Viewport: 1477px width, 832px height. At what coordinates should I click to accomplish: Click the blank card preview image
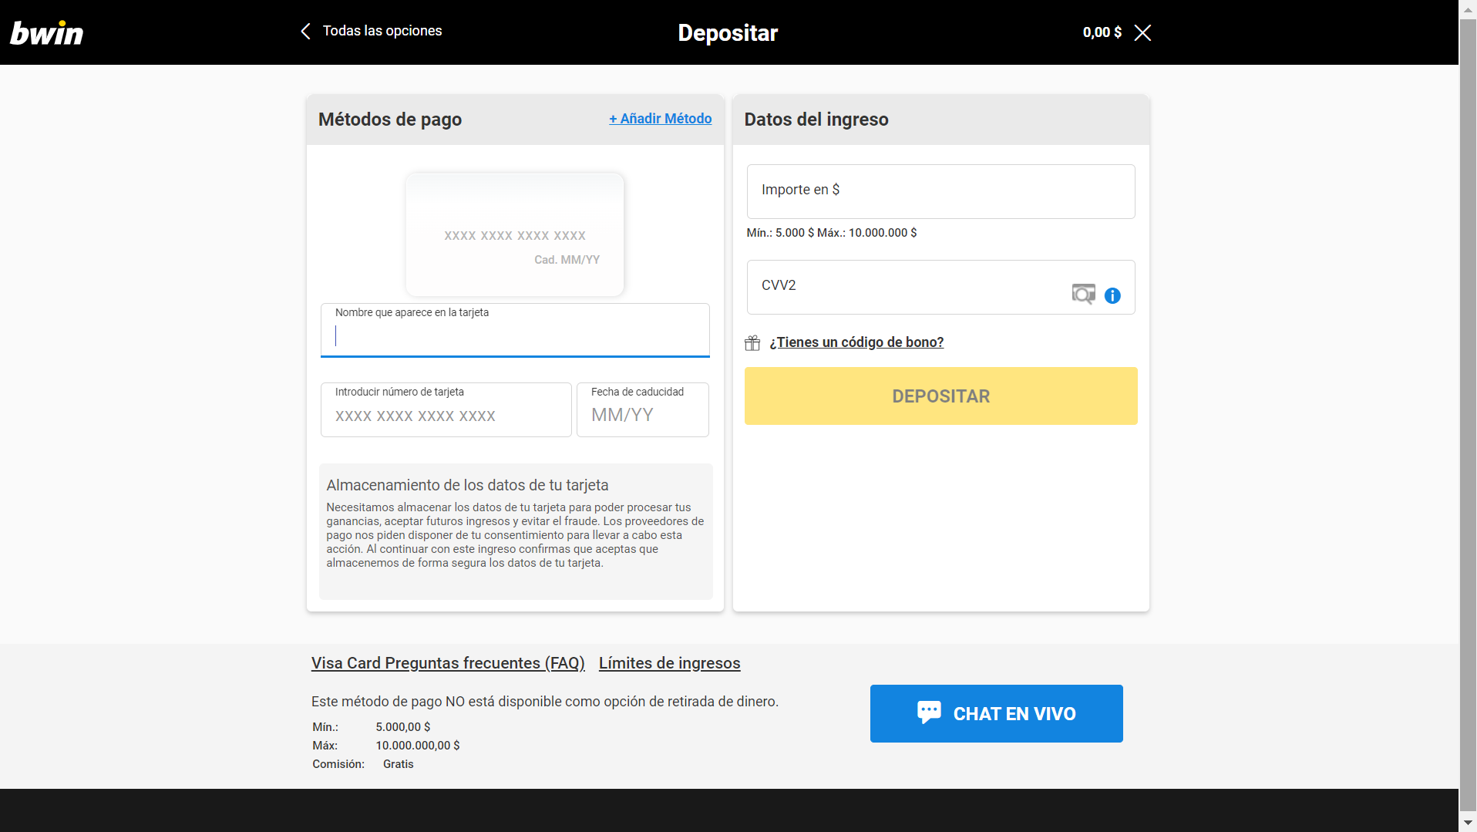[515, 234]
